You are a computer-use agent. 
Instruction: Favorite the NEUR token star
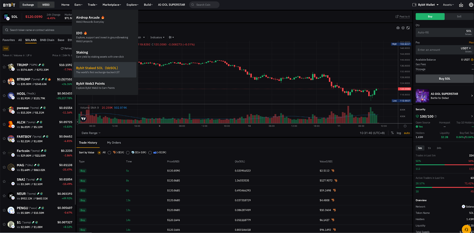tap(4, 196)
